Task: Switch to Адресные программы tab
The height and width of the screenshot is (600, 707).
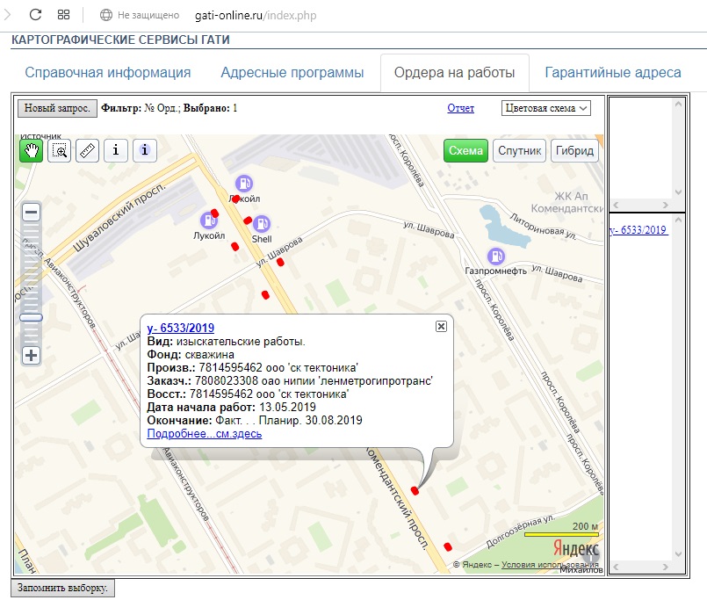Action: point(292,73)
